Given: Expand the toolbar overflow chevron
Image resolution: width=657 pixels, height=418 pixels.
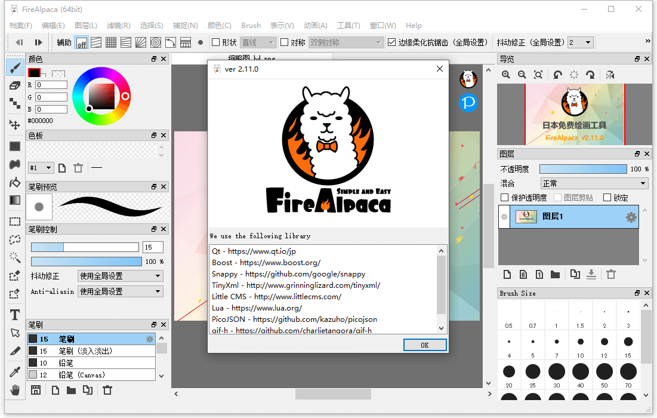Looking at the screenshot, I should (x=647, y=41).
